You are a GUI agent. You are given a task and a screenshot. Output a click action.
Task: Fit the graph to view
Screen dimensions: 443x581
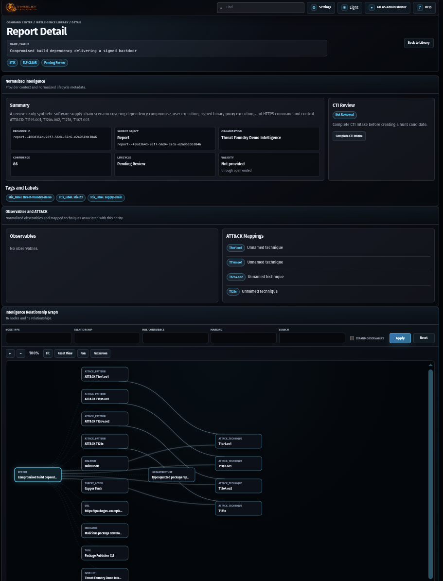pos(48,353)
